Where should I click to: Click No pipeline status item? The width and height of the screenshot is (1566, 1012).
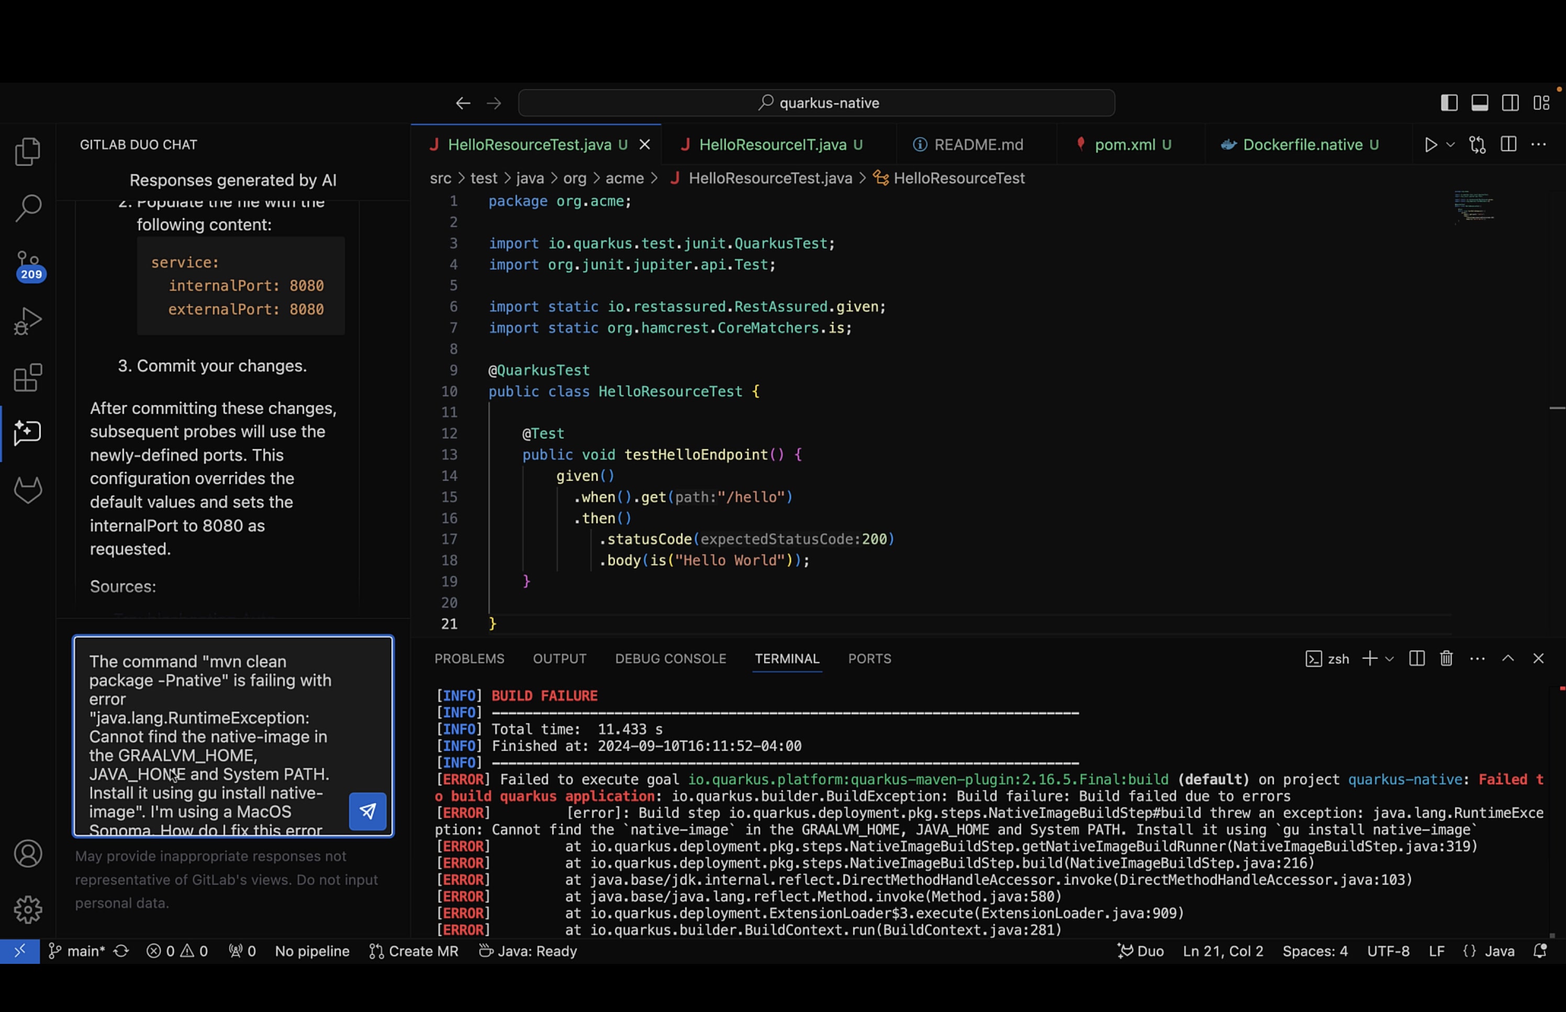click(x=312, y=951)
